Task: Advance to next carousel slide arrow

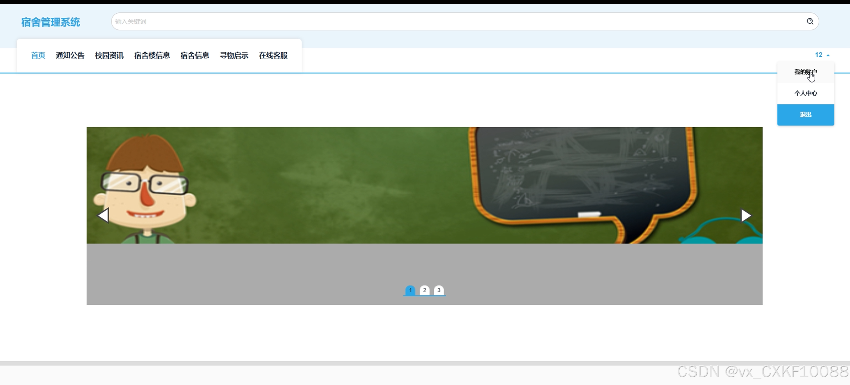Action: (x=745, y=215)
